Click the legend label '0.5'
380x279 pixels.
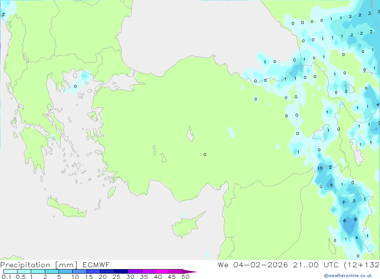[21, 277]
